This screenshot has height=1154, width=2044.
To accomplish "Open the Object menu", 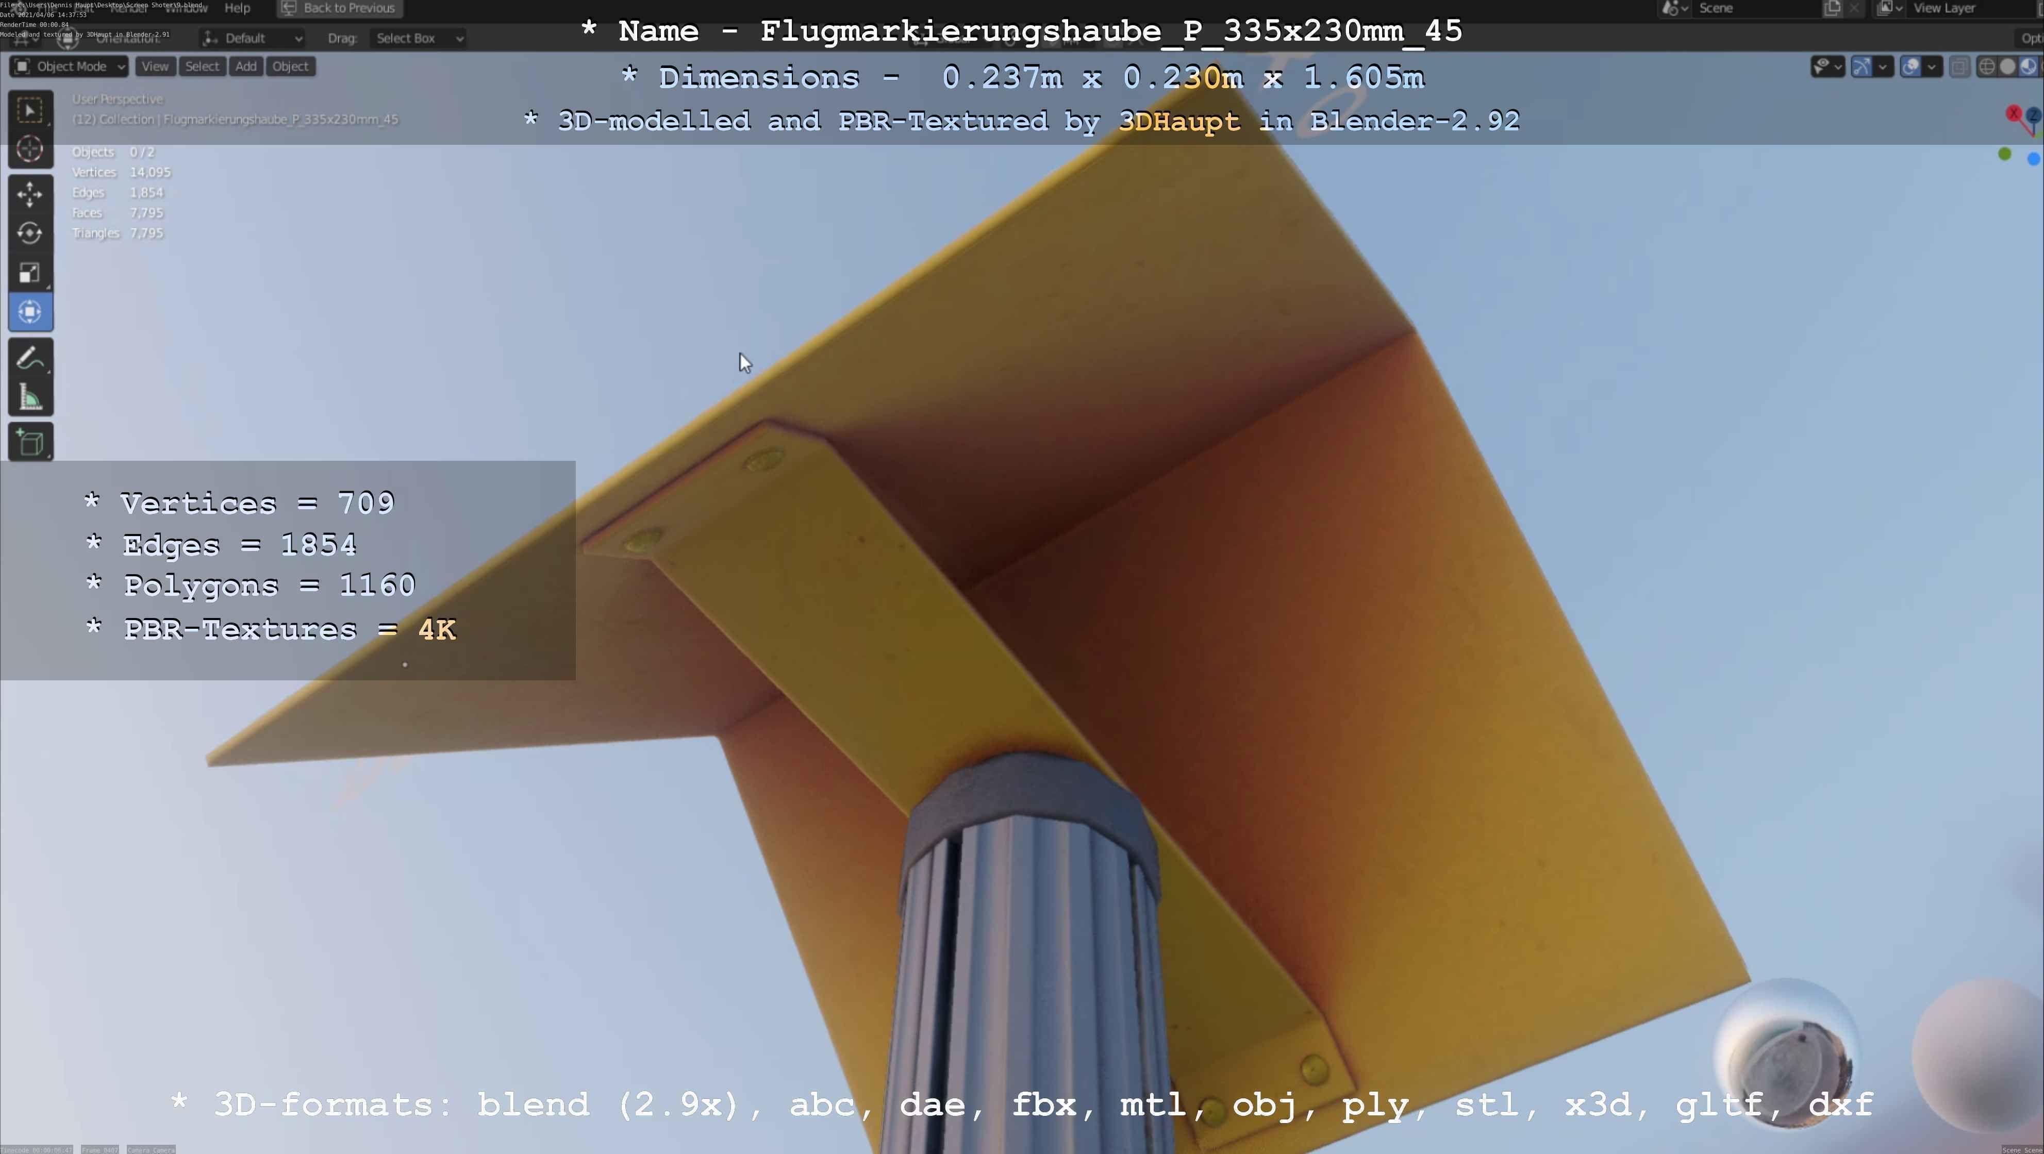I will 290,66.
